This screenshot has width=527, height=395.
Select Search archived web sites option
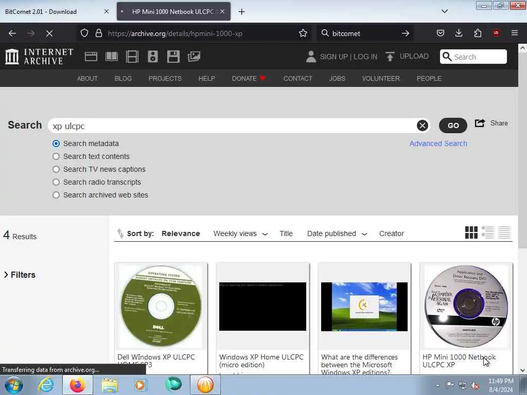coord(56,195)
